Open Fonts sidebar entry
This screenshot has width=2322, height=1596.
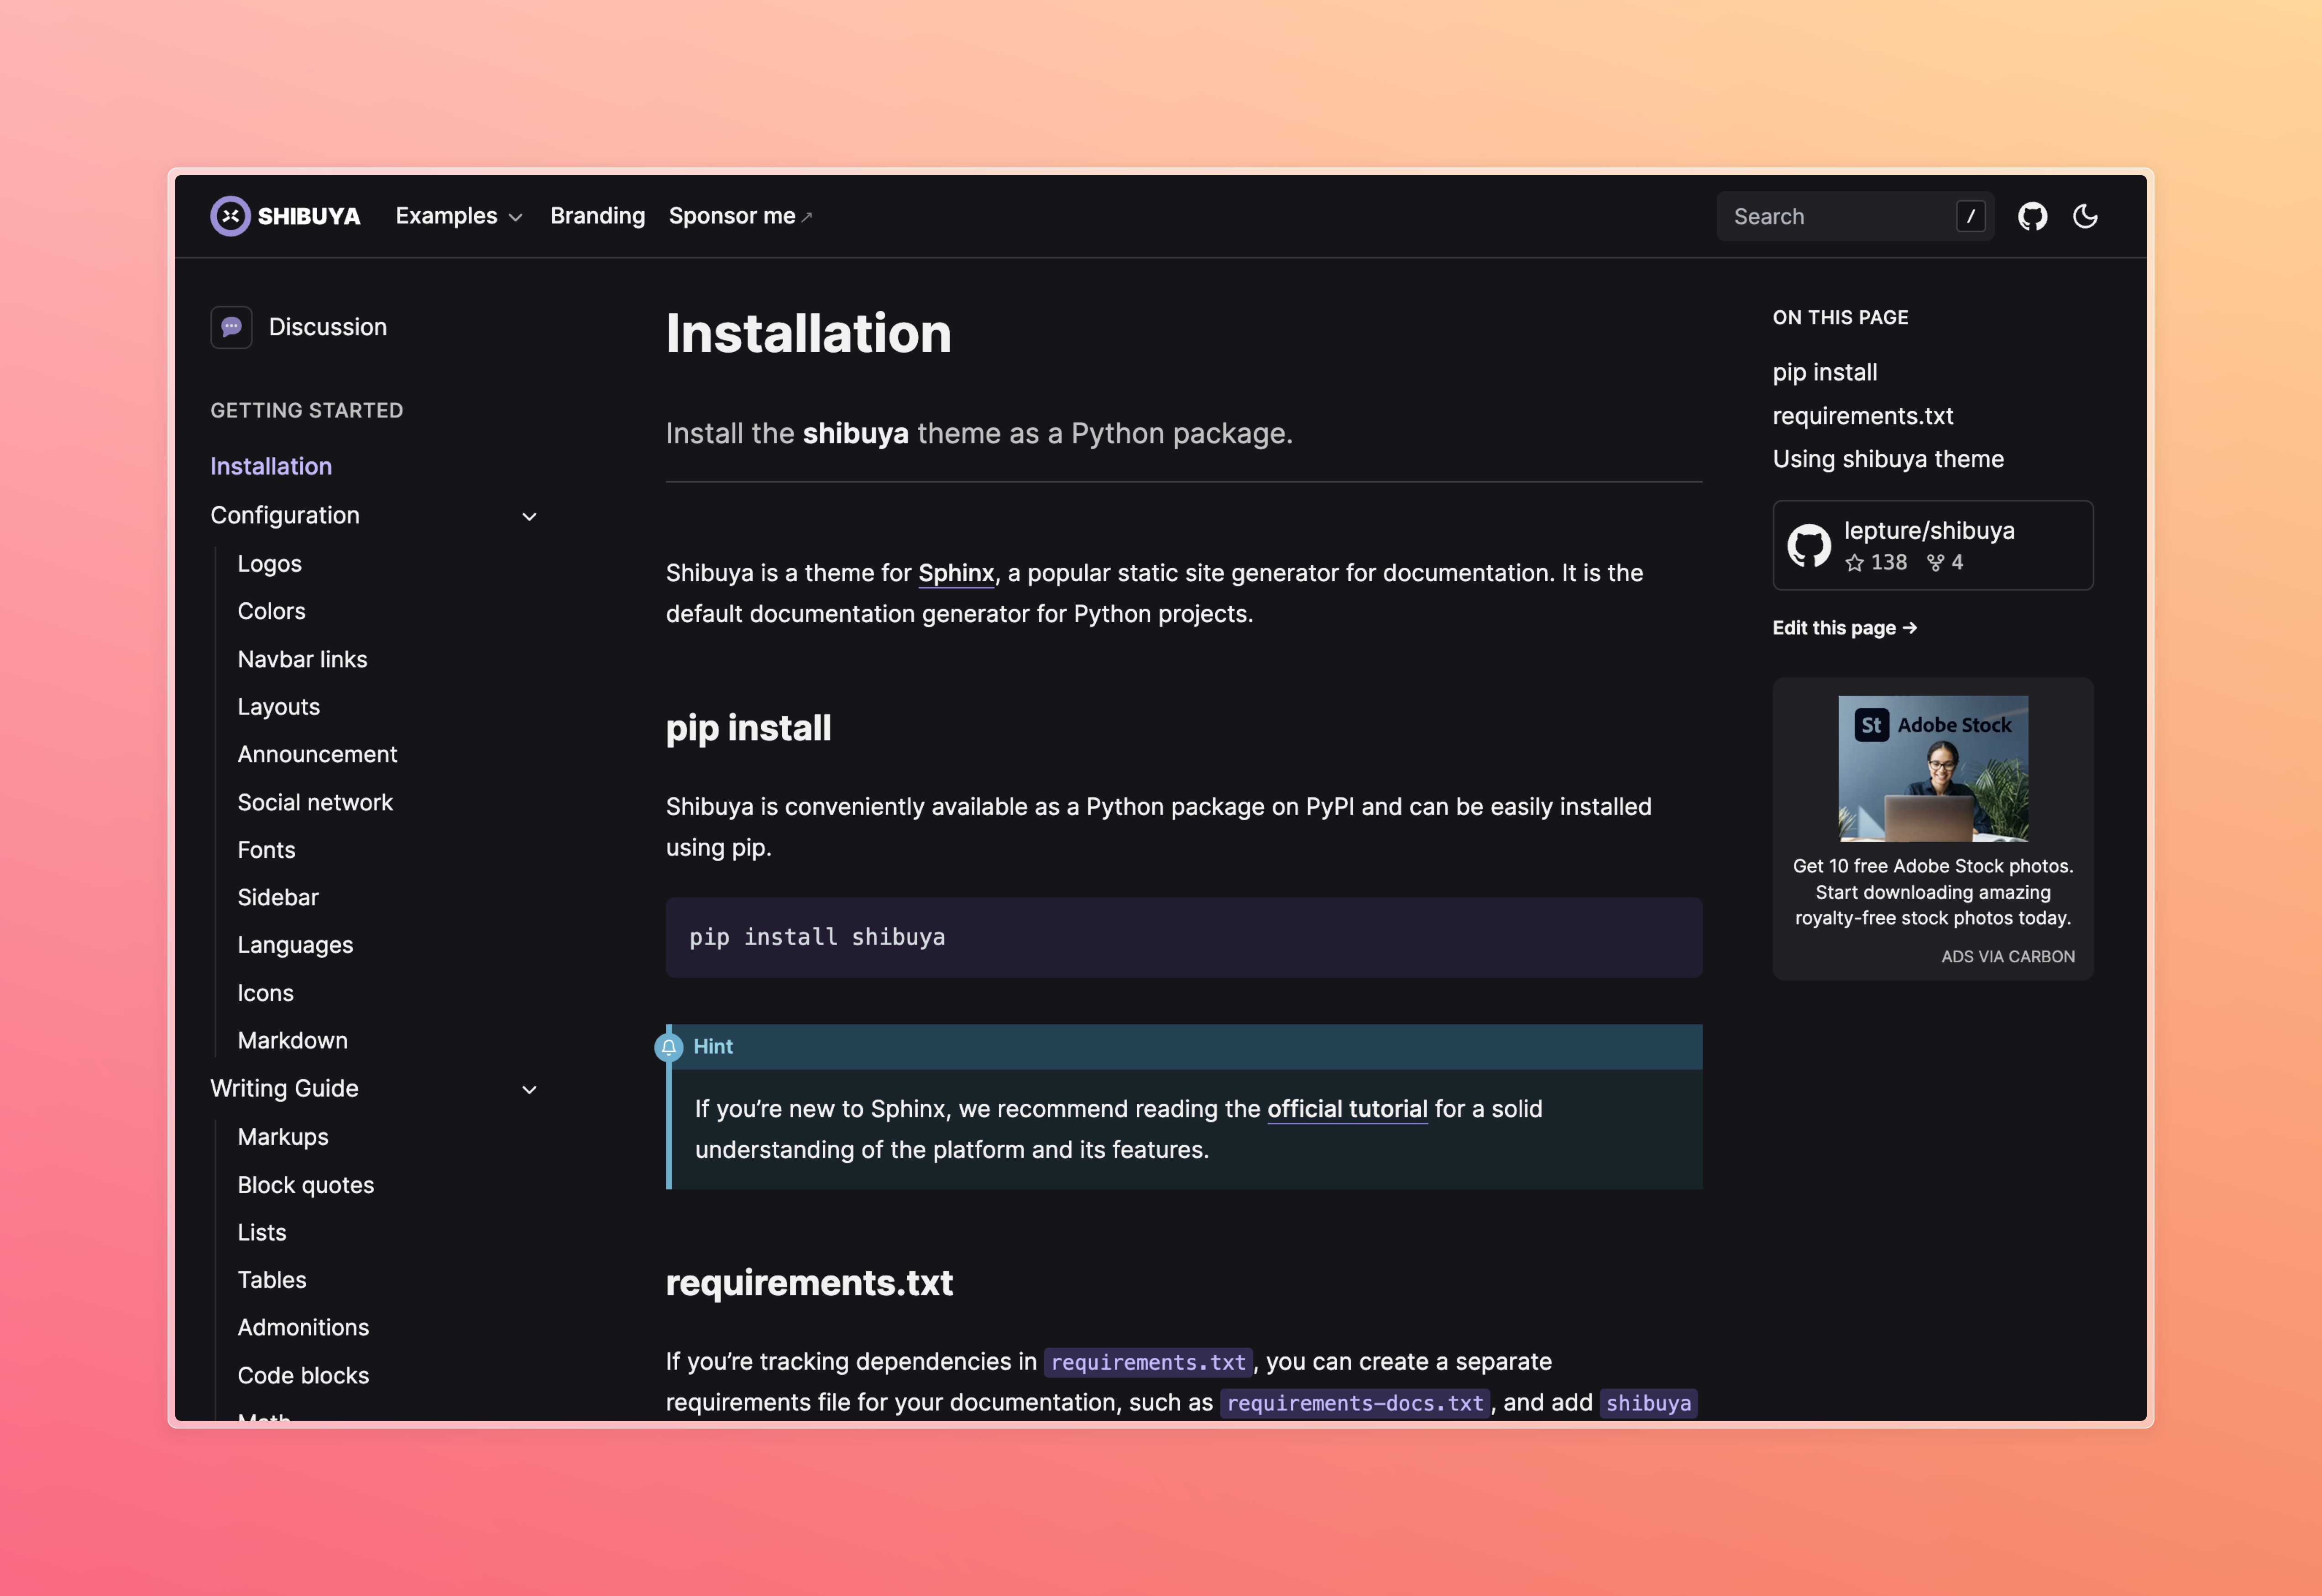[267, 850]
